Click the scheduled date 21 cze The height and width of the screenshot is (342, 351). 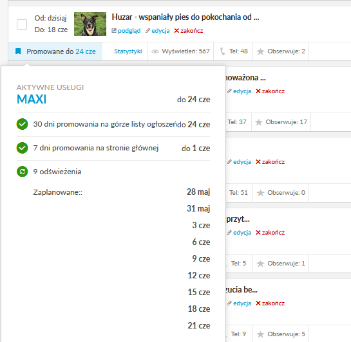(199, 326)
